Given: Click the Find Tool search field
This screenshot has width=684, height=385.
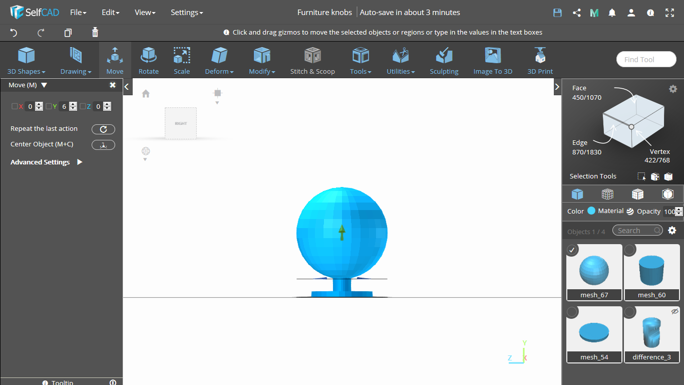Looking at the screenshot, I should tap(646, 60).
